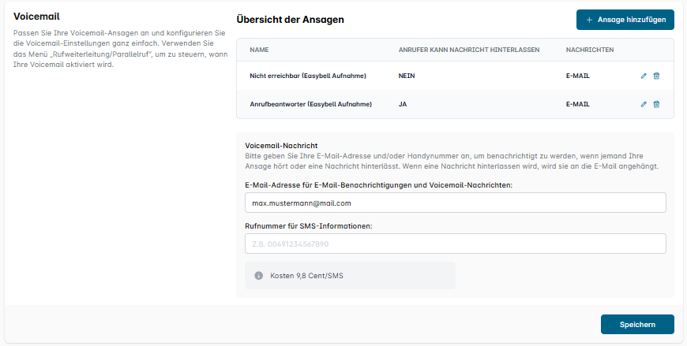Viewport: 687px width, 346px height.
Task: Click the NEIN value in the first row
Action: [407, 76]
